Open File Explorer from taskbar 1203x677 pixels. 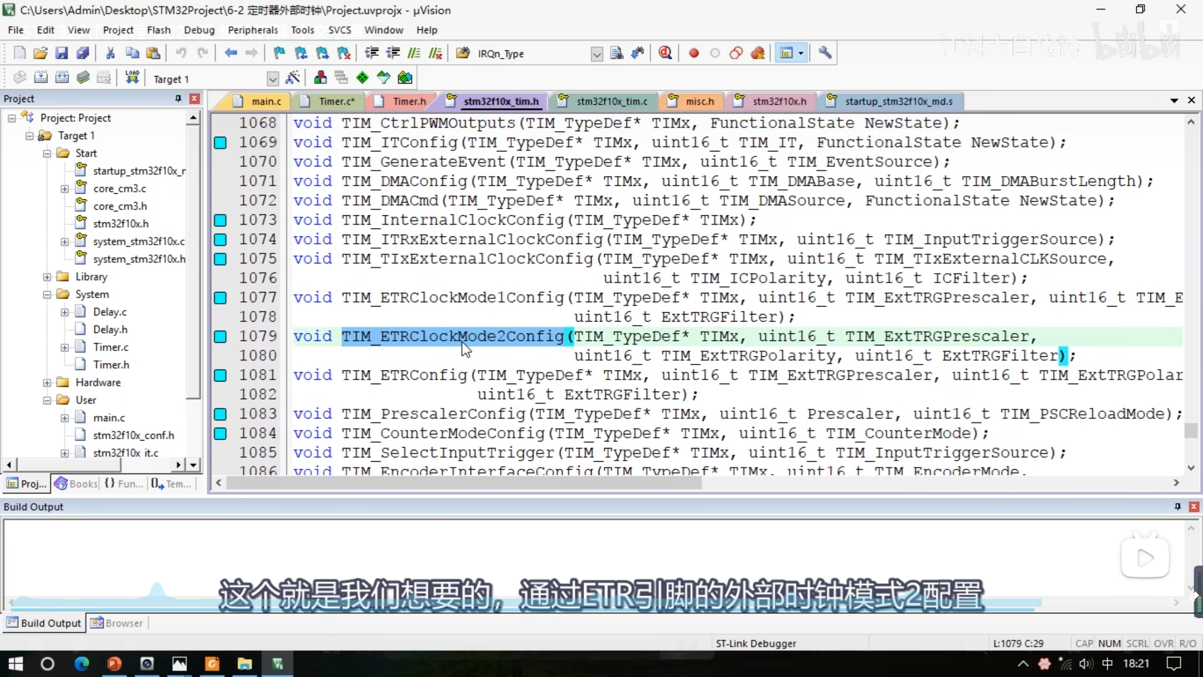244,664
